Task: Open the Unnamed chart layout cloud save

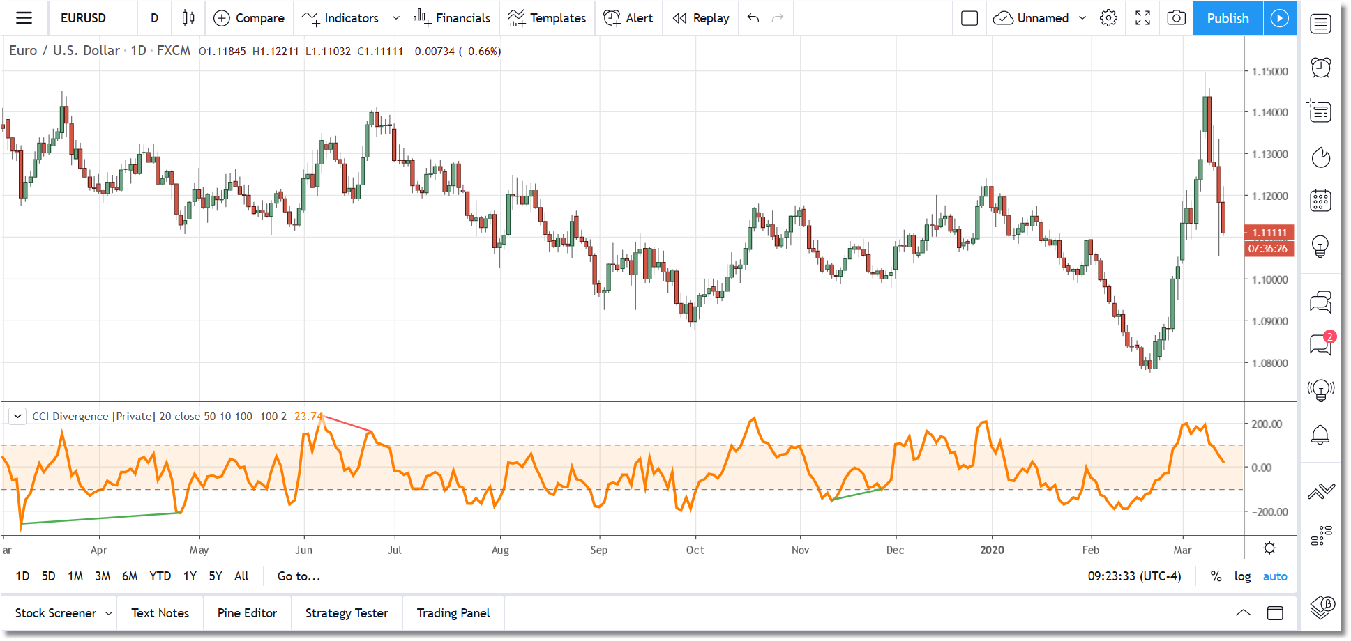Action: coord(1031,18)
